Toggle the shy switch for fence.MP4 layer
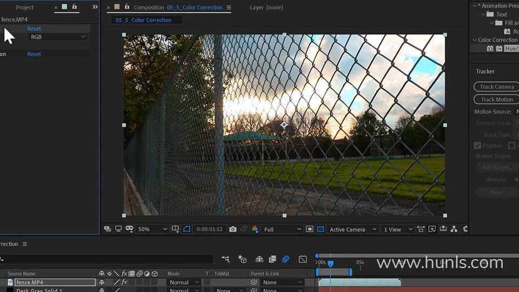This screenshot has height=292, width=519. tap(102, 282)
